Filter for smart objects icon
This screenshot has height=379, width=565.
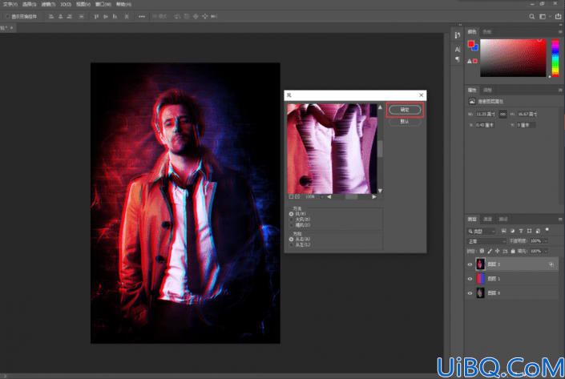tap(538, 231)
